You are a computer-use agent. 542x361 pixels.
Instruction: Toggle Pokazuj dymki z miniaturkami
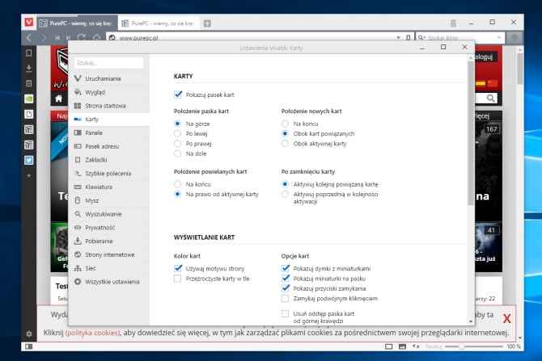286,268
